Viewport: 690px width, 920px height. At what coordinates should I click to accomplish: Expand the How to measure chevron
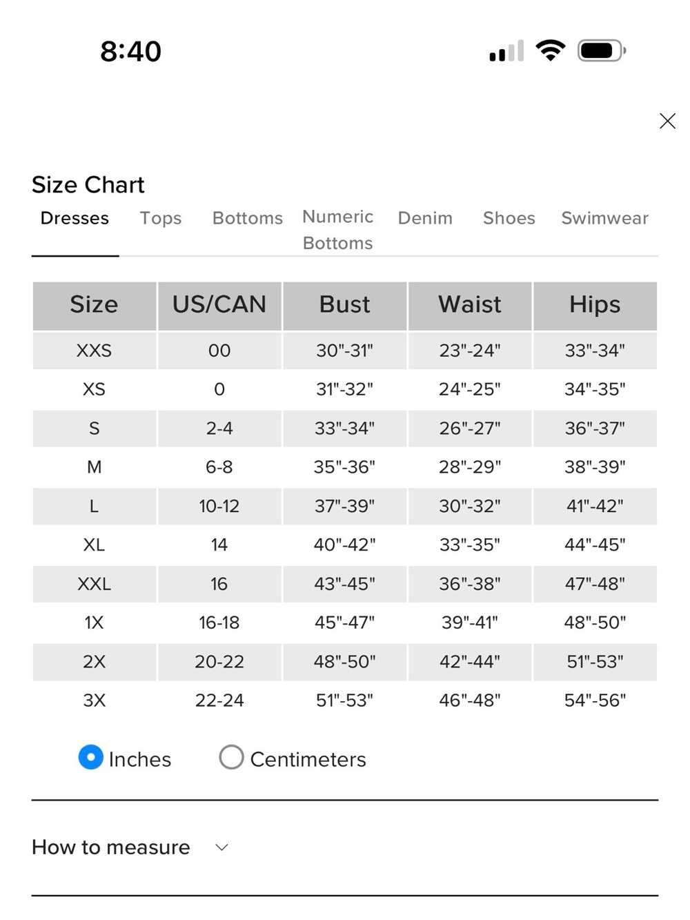click(221, 847)
